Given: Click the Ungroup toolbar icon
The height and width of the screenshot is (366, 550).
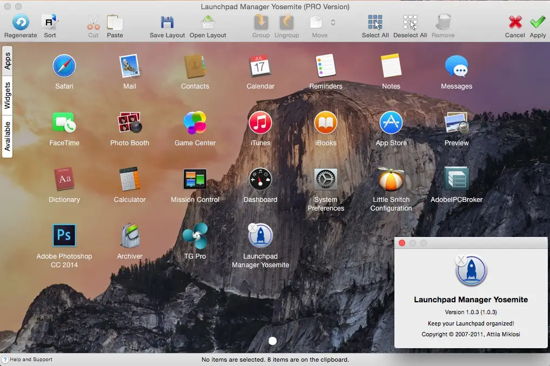Looking at the screenshot, I should [x=286, y=23].
